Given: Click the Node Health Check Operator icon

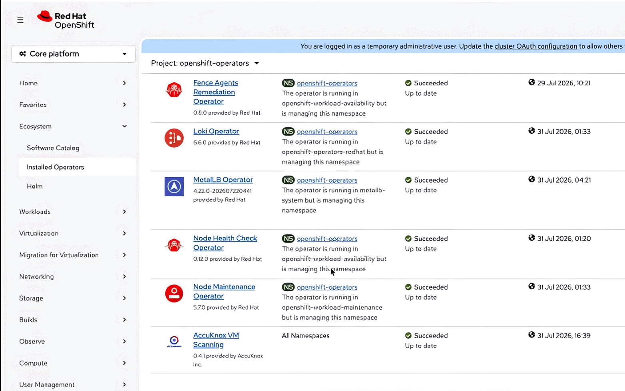Looking at the screenshot, I should click(x=174, y=245).
